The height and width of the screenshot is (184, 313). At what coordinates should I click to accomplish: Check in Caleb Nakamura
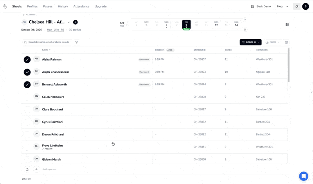27,97
